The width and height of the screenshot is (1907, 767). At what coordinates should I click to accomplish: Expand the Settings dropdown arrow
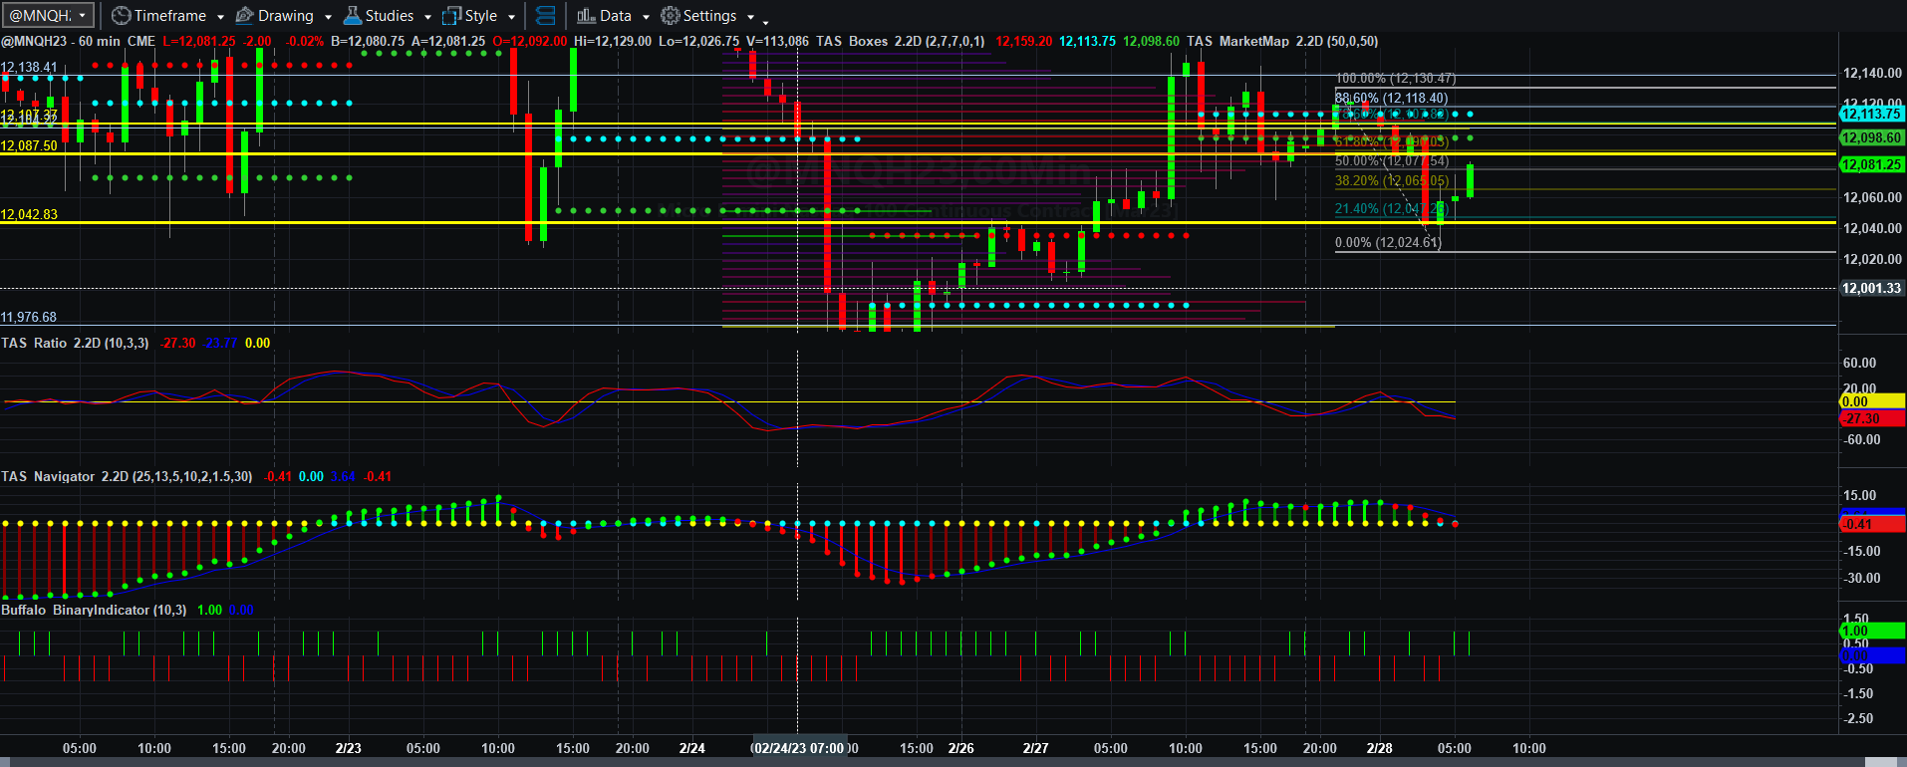point(750,17)
